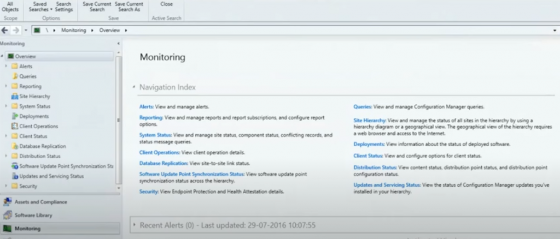Open Saved Searches dropdown
Image resolution: width=560 pixels, height=239 pixels.
[x=40, y=7]
